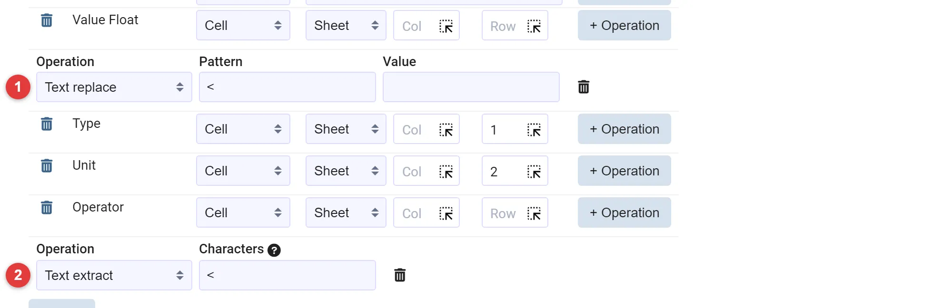
Task: Open Characters help question mark icon
Action: click(274, 250)
